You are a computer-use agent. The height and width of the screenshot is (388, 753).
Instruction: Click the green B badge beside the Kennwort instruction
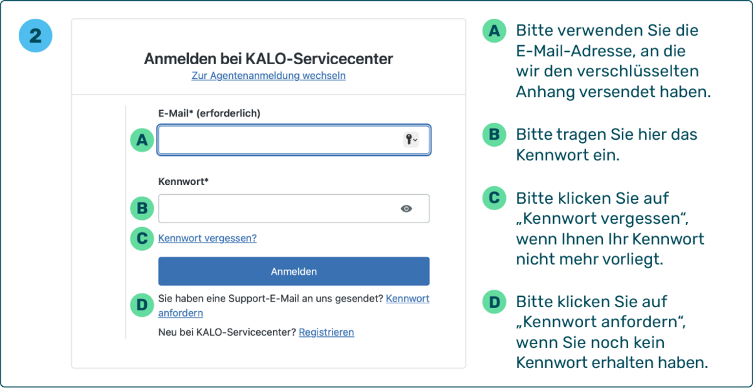click(x=494, y=135)
